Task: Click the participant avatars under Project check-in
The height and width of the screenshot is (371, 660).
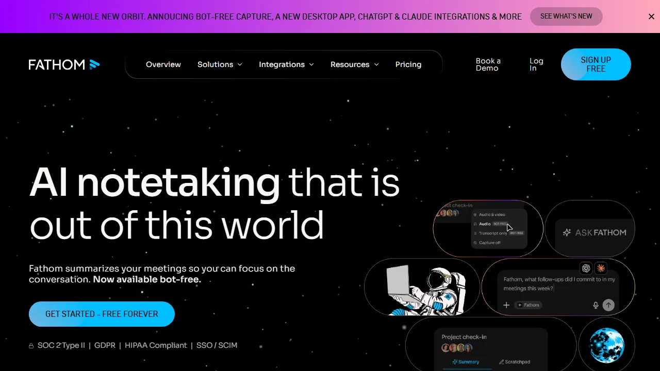Action: [457, 348]
